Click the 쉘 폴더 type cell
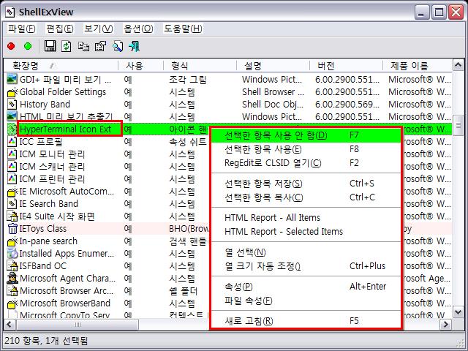 [x=184, y=291]
